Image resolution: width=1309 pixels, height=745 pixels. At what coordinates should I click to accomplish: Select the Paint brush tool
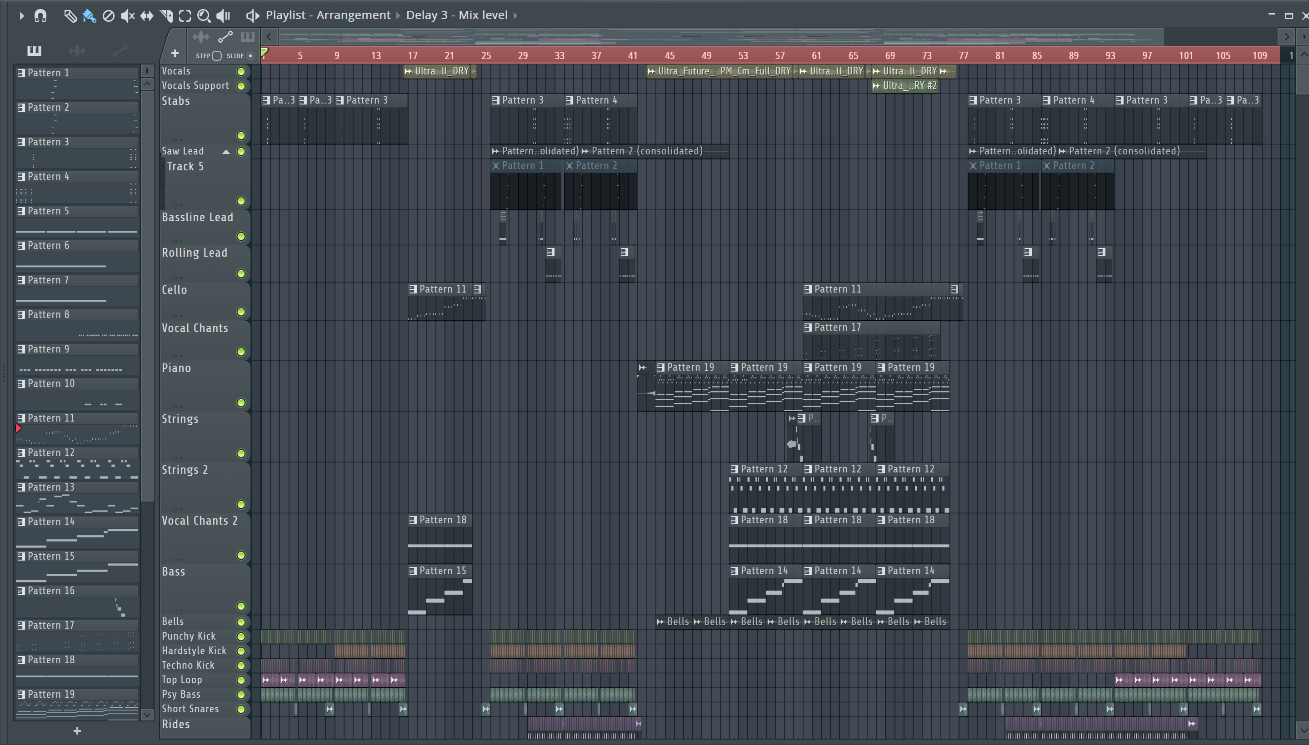click(89, 16)
